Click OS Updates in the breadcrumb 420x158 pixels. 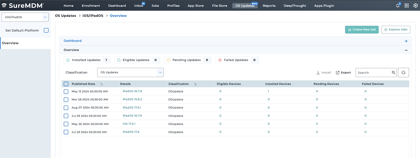tap(66, 16)
